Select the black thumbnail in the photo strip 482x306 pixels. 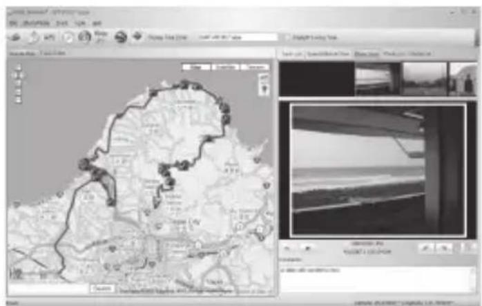317,79
